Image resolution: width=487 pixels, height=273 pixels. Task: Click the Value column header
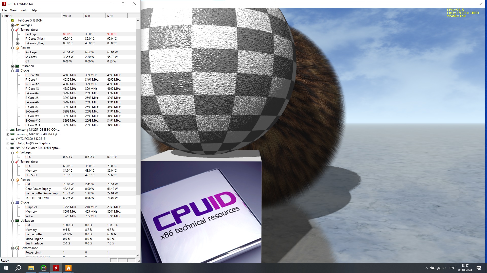coord(72,16)
